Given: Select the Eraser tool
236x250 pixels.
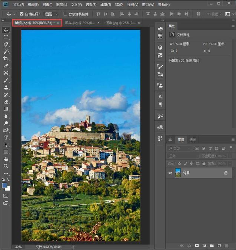Looking at the screenshot, I should click(6, 102).
